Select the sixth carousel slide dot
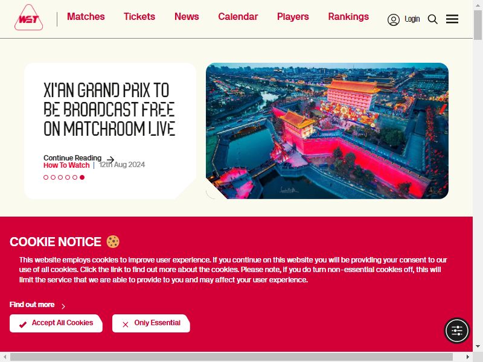 point(82,177)
